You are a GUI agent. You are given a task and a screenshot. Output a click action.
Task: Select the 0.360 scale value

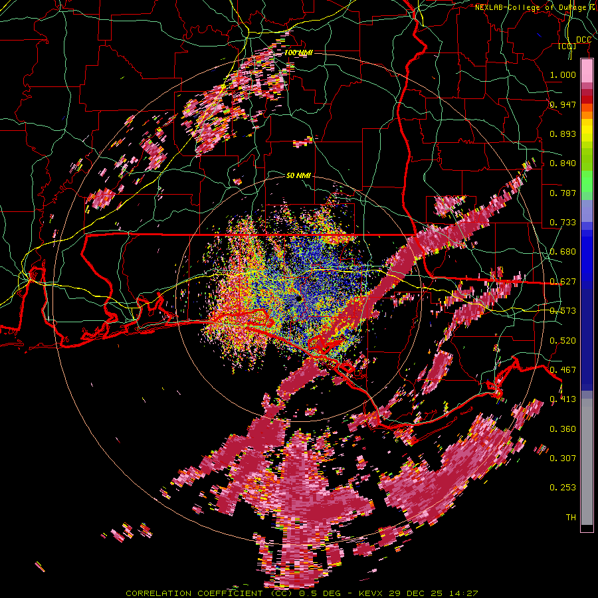pyautogui.click(x=563, y=429)
